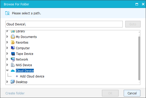This screenshot has height=98, width=146.
Task: Click the My Documents folder icon
Action: [13, 37]
